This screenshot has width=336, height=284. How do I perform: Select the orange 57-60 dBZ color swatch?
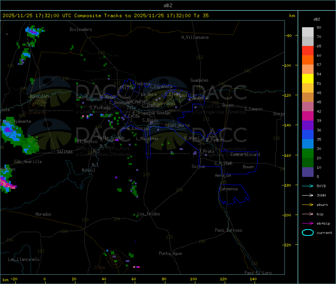point(308,60)
